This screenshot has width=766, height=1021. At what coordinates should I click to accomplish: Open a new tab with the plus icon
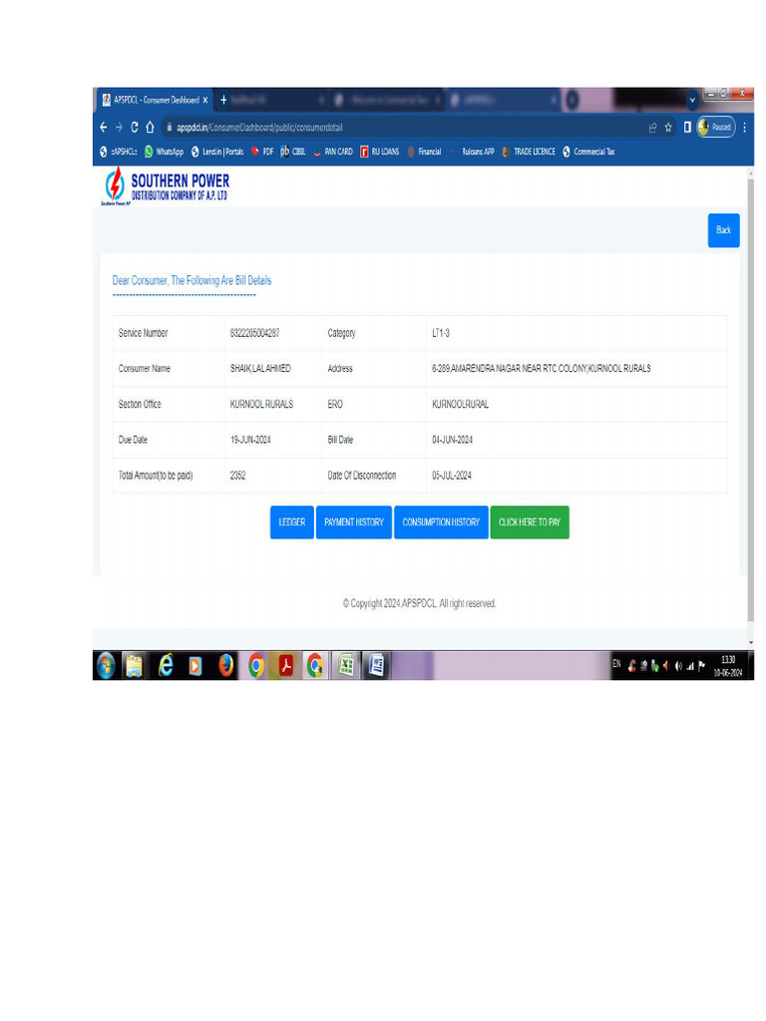coord(223,100)
